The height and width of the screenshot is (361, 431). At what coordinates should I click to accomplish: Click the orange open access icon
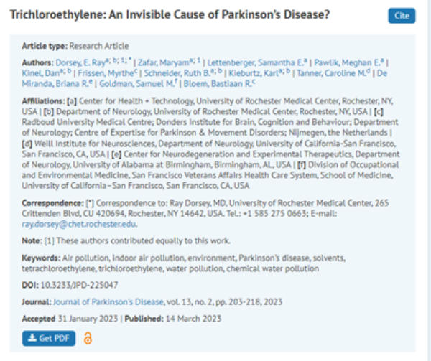88,338
